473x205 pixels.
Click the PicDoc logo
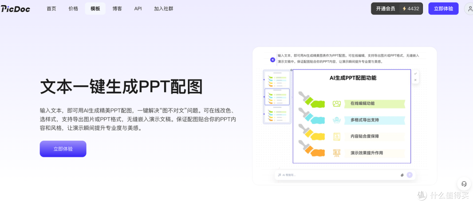coord(15,9)
